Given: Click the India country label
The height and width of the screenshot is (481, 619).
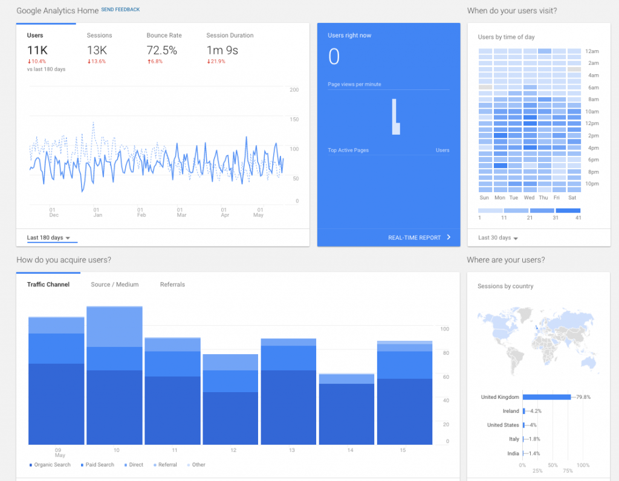Looking at the screenshot, I should [x=513, y=453].
